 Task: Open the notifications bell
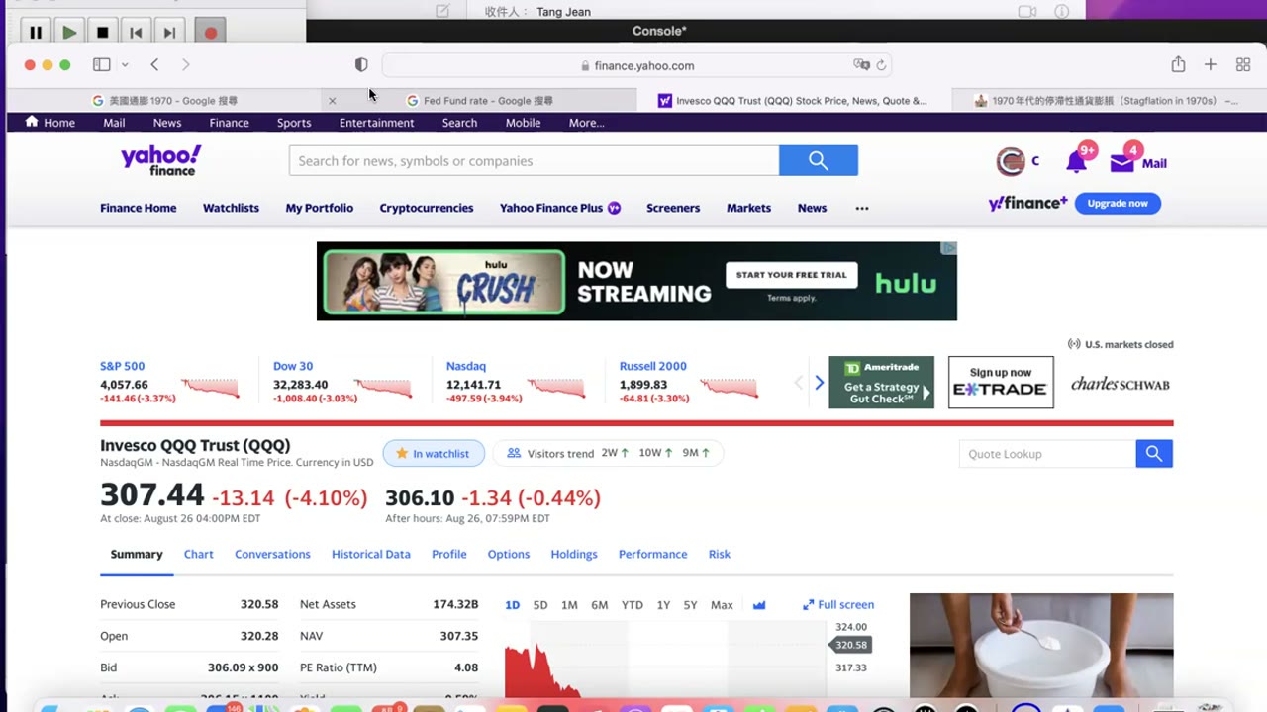[1077, 161]
